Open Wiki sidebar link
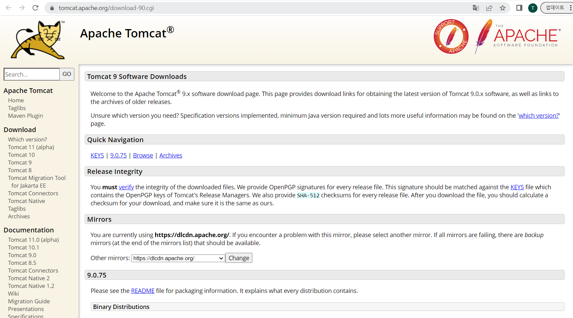Screen dimensions: 573x318 (13, 294)
